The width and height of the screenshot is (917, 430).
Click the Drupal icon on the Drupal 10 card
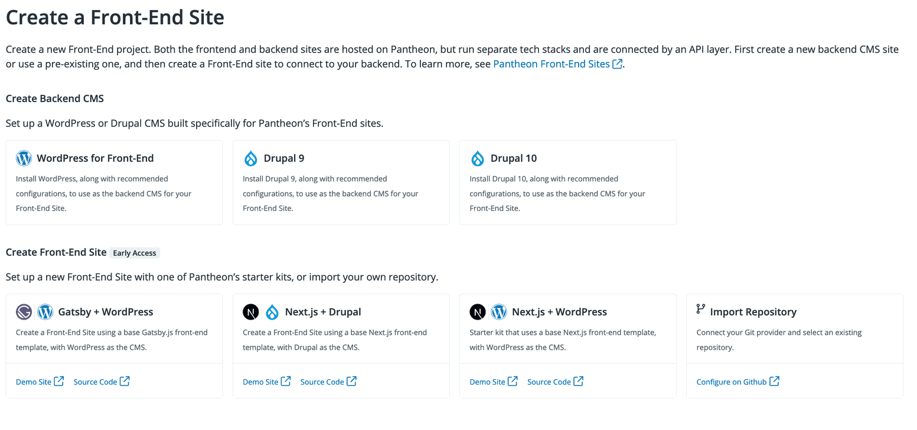click(478, 158)
